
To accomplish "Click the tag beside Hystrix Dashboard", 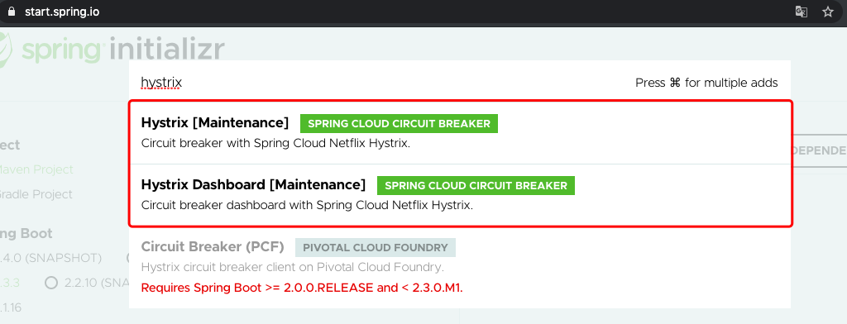I will [x=476, y=186].
